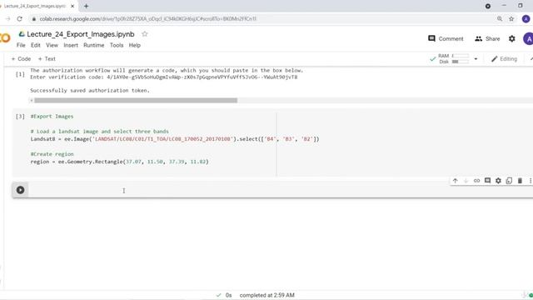Click the #Export Images comment line

pyautogui.click(x=52, y=117)
